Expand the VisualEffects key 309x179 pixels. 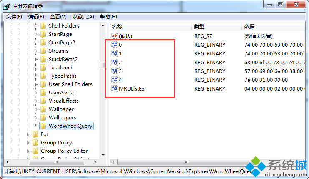pos(36,101)
